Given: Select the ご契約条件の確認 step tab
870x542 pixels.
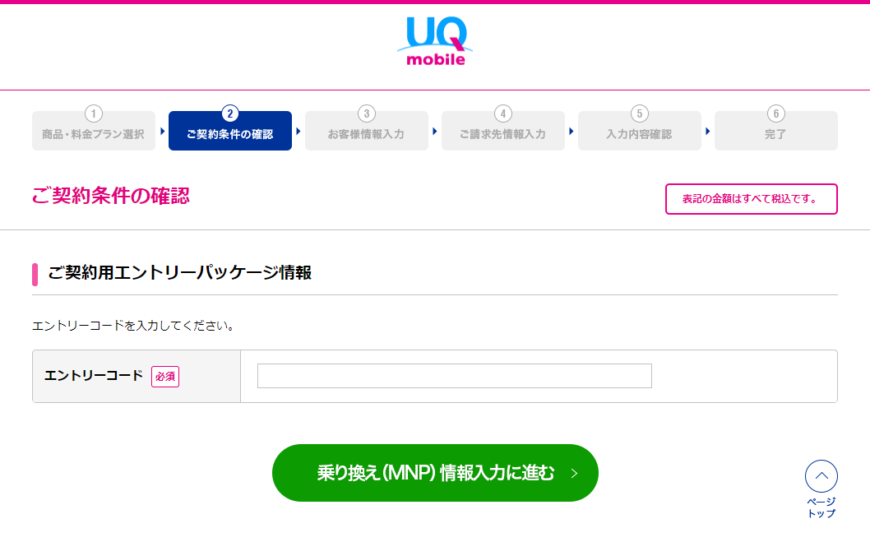Looking at the screenshot, I should [x=229, y=131].
